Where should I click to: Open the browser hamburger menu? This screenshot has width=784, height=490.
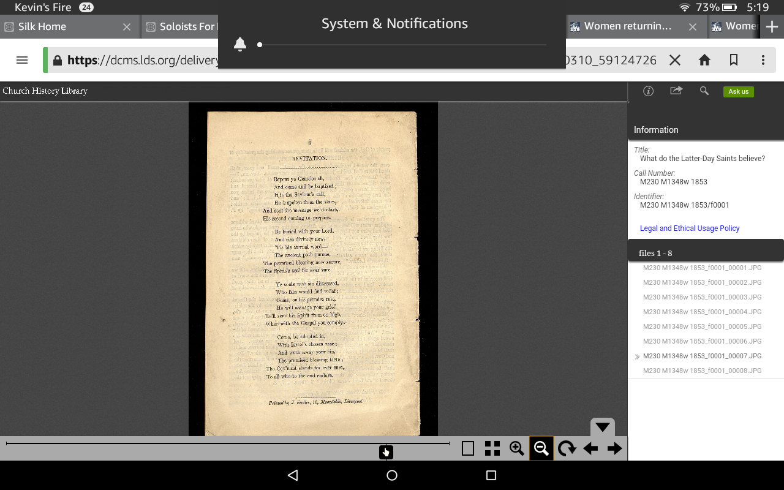point(22,60)
